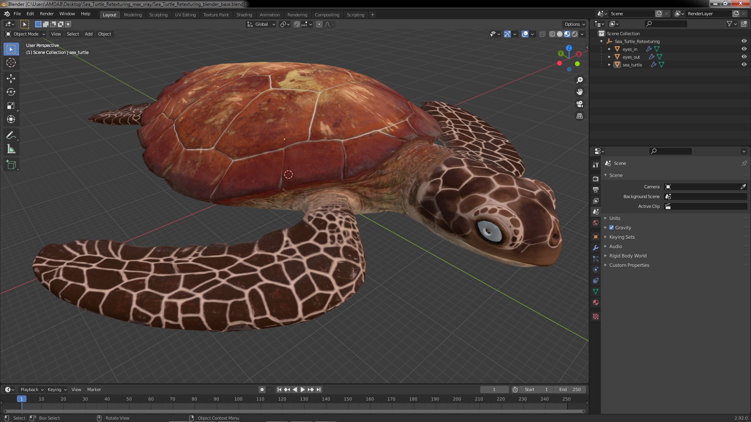
Task: Select the Measure tool
Action: point(11,149)
